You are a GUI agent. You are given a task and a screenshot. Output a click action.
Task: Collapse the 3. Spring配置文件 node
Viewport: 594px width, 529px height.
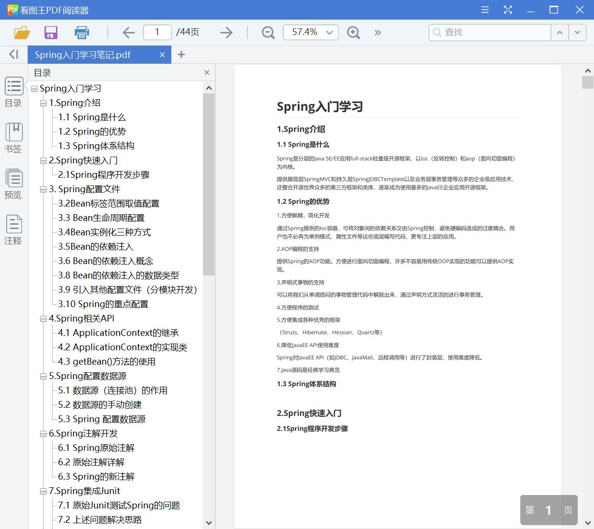[44, 189]
